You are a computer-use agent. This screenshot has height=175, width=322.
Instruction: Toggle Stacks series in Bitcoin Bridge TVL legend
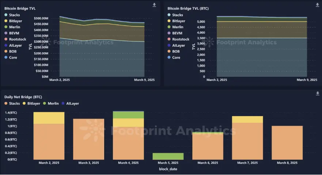(x=12, y=15)
